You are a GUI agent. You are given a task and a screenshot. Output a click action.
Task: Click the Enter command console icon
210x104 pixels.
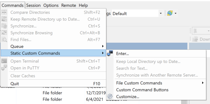coord(110,53)
